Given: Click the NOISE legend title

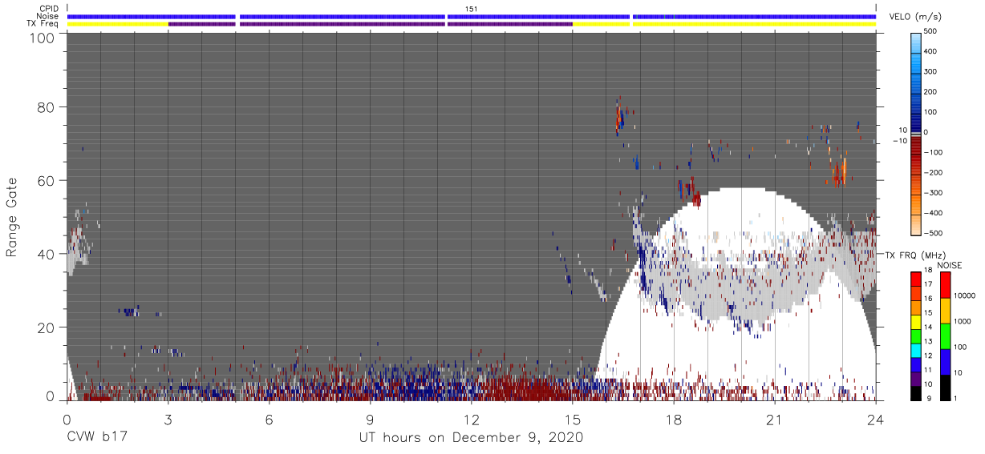Looking at the screenshot, I should 949,265.
